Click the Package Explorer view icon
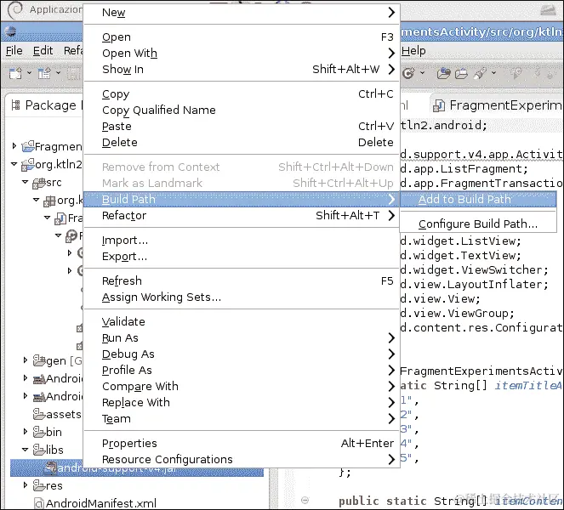The image size is (564, 510). pyautogui.click(x=15, y=105)
